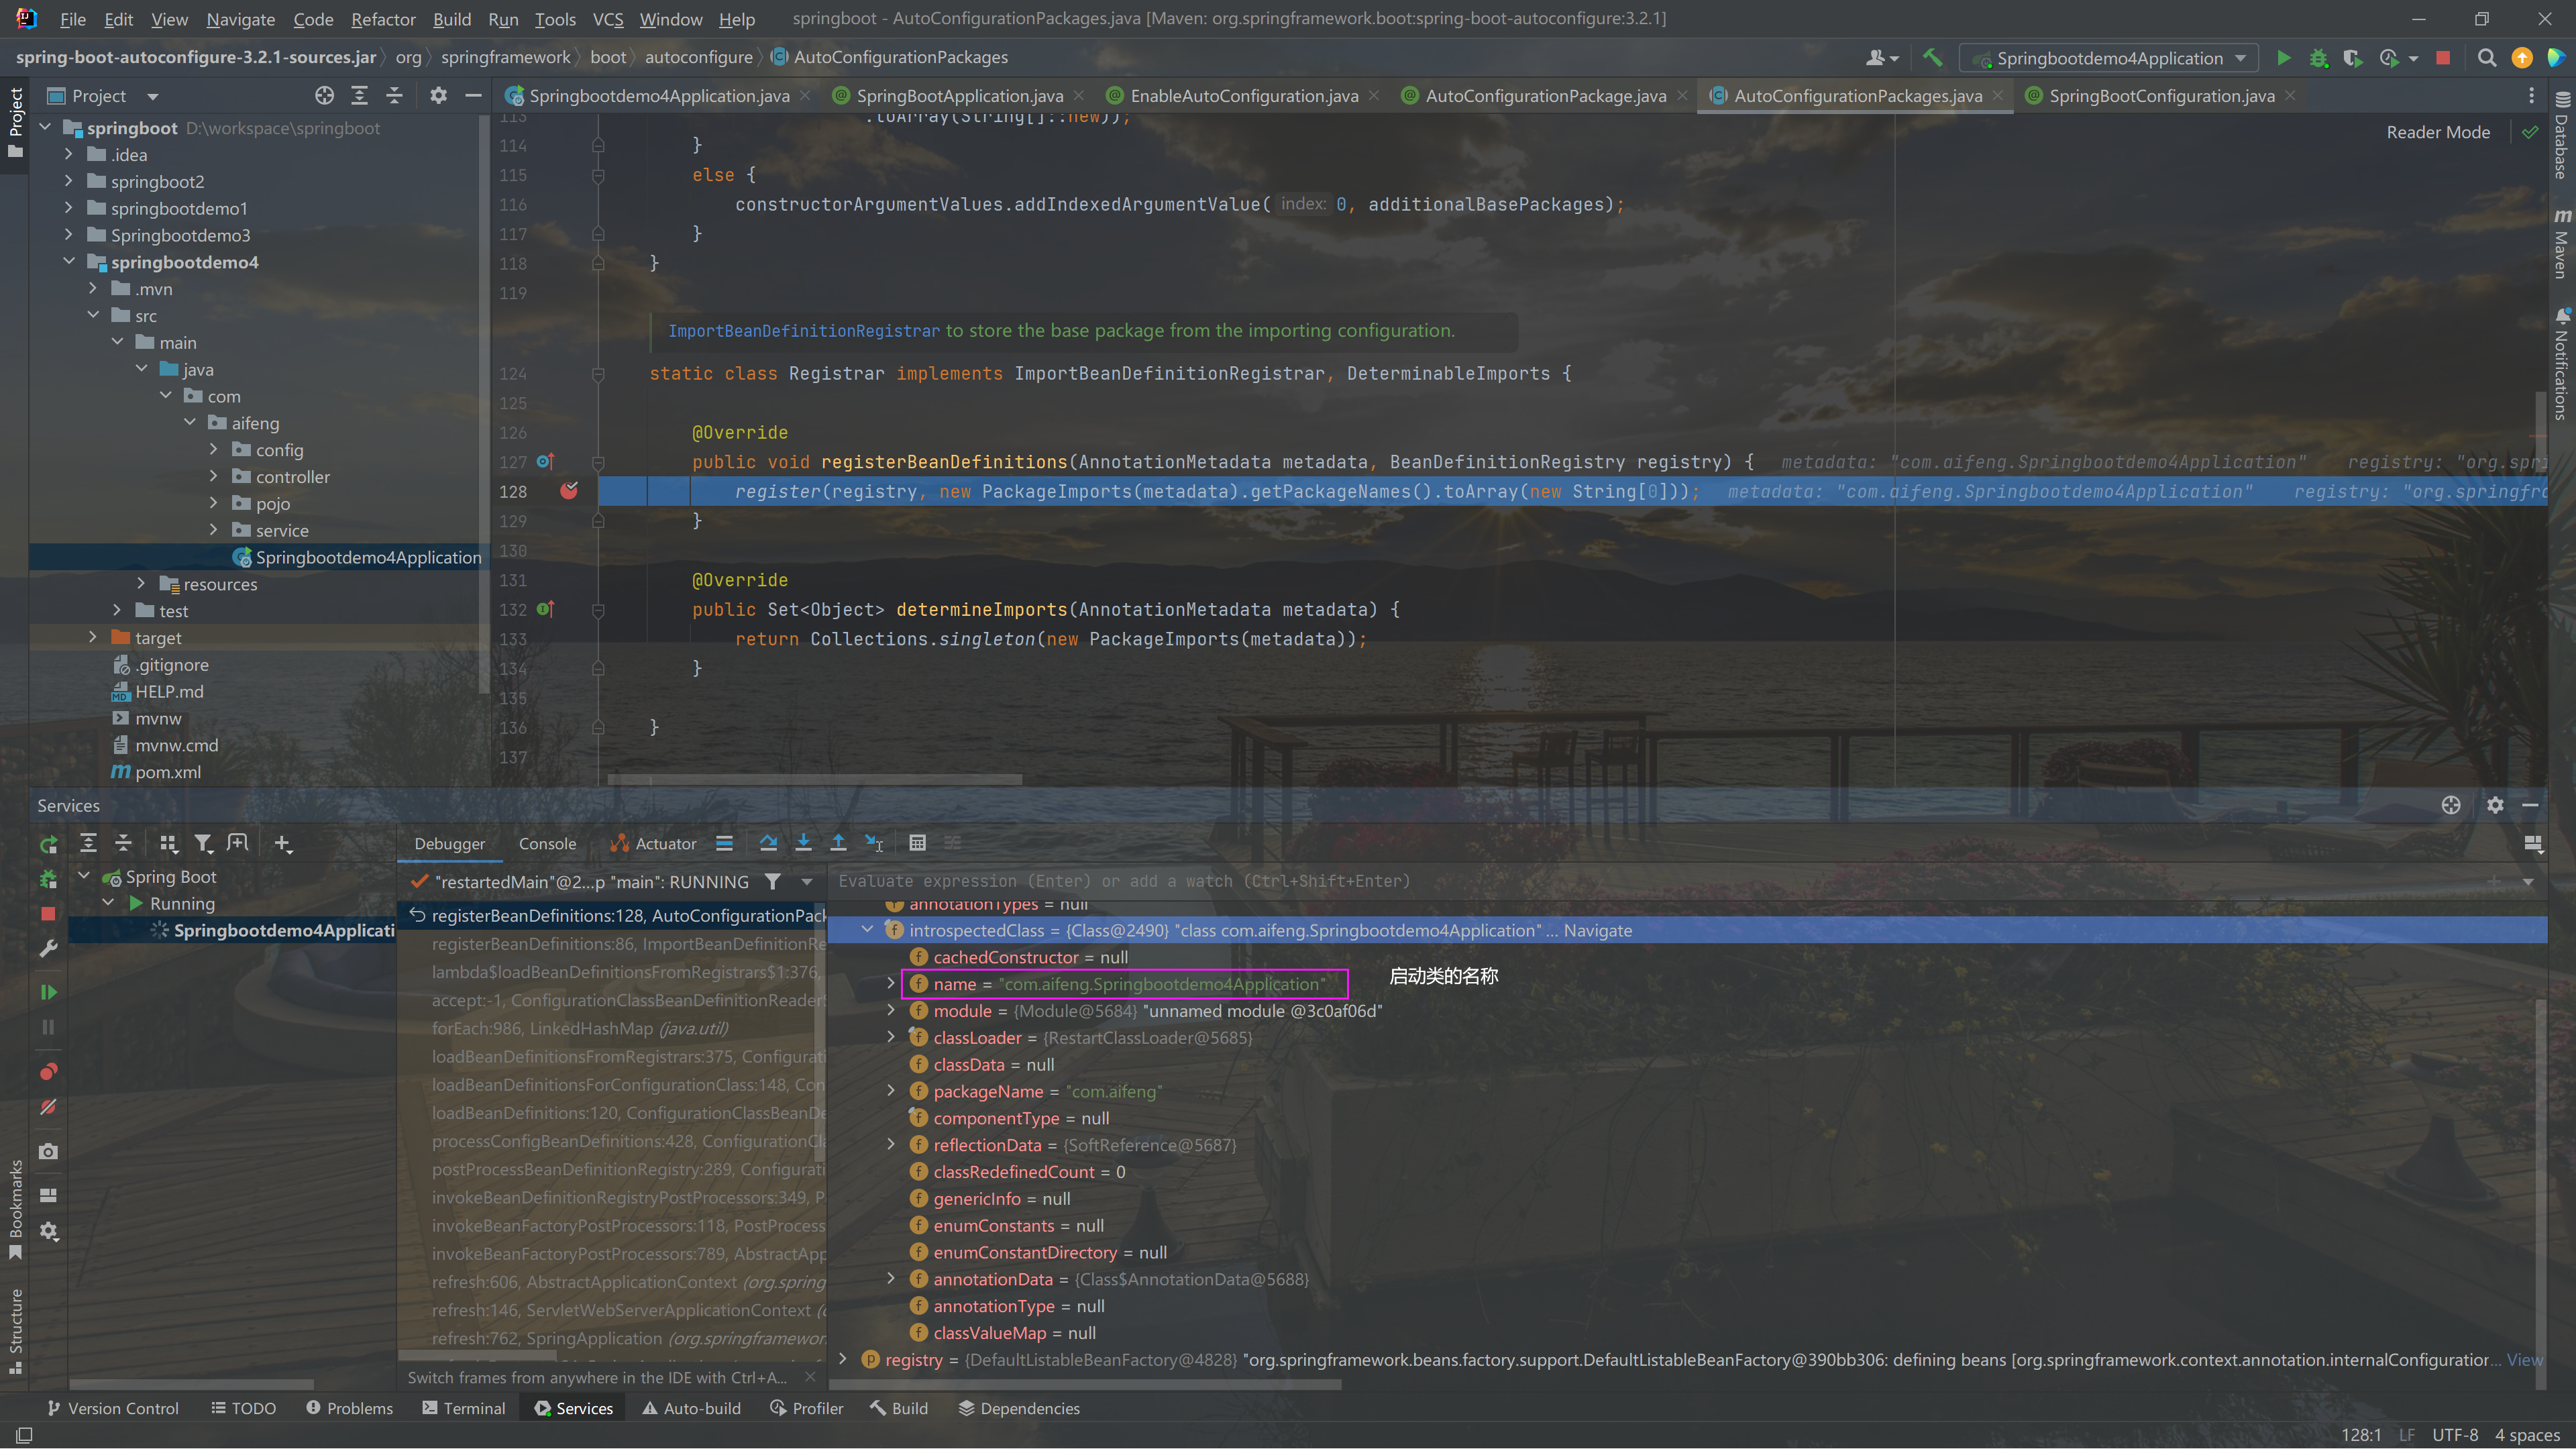This screenshot has width=2576, height=1449.
Task: Click the Step Into debugger icon
Action: click(803, 843)
